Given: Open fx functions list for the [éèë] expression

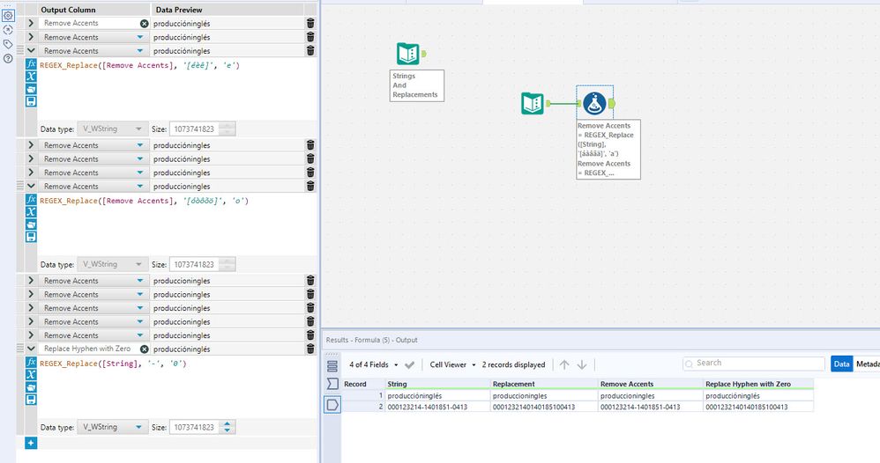Looking at the screenshot, I should (31, 64).
